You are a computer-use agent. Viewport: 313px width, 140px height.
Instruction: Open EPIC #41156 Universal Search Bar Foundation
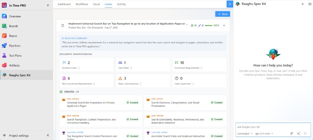pos(101,102)
